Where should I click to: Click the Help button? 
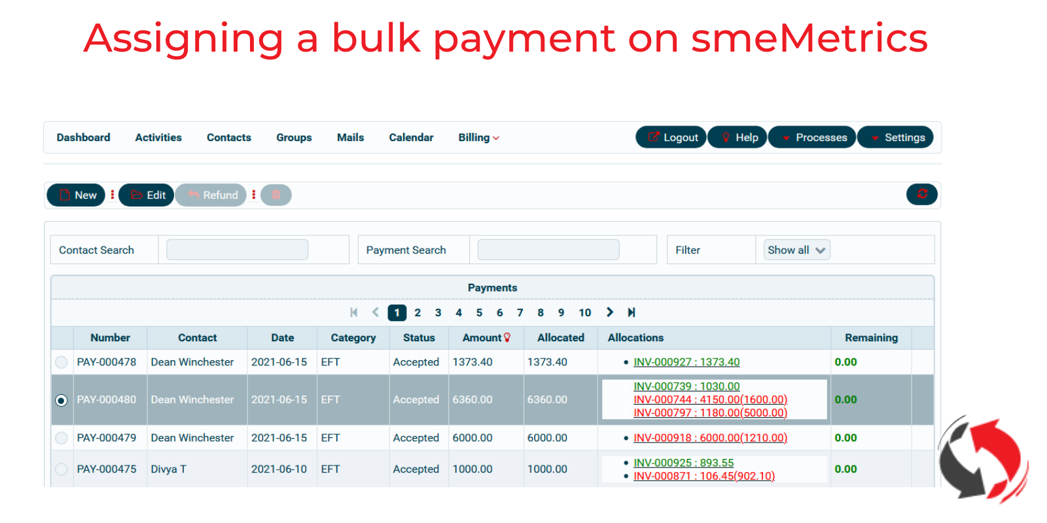(737, 137)
